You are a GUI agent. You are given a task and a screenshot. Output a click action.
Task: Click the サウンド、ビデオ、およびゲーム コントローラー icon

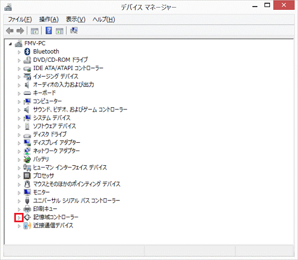tap(27, 109)
